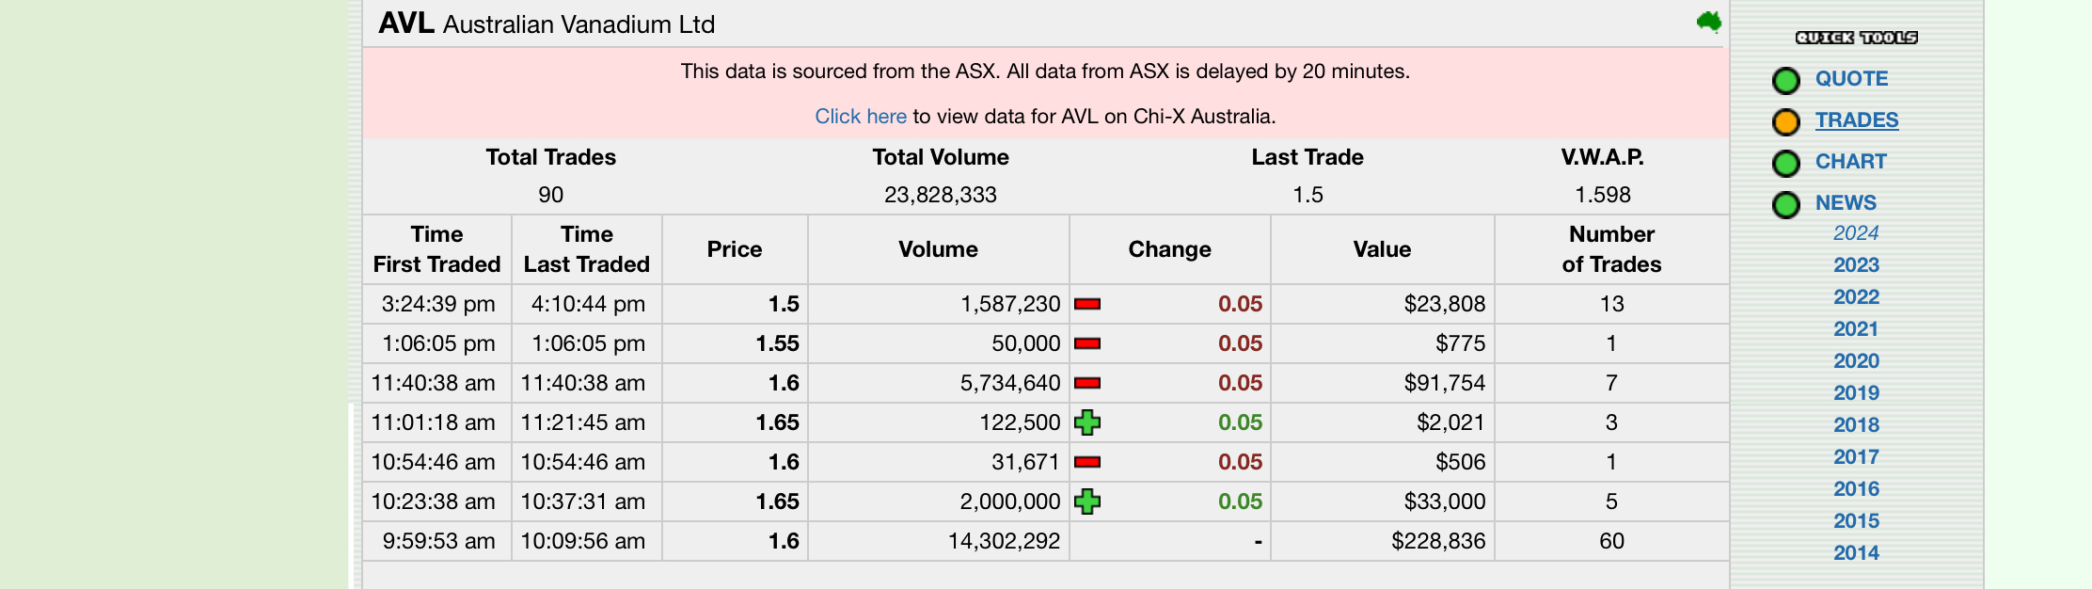Select news year 2023
2092x589 pixels.
coord(1856,265)
